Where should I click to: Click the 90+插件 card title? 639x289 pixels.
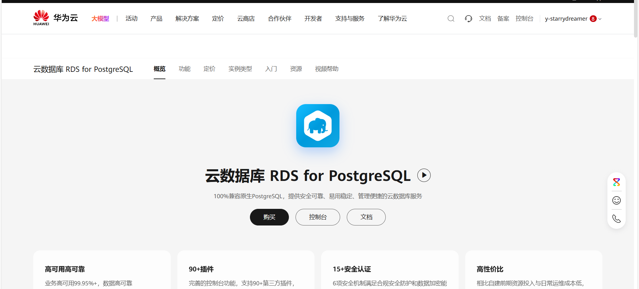pos(201,269)
